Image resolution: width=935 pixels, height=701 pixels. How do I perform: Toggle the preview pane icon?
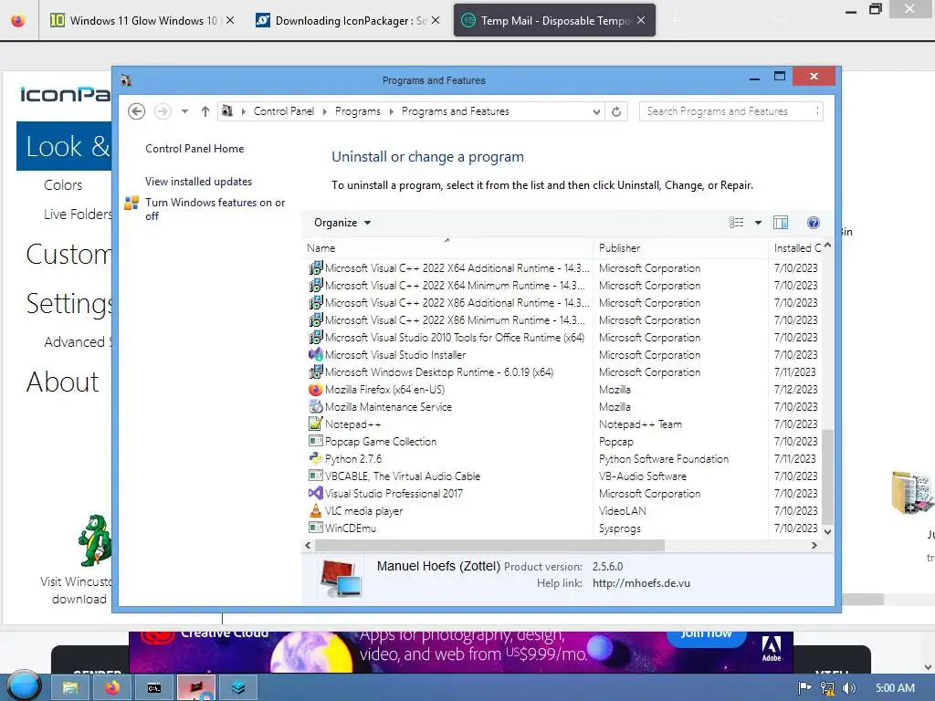click(781, 223)
